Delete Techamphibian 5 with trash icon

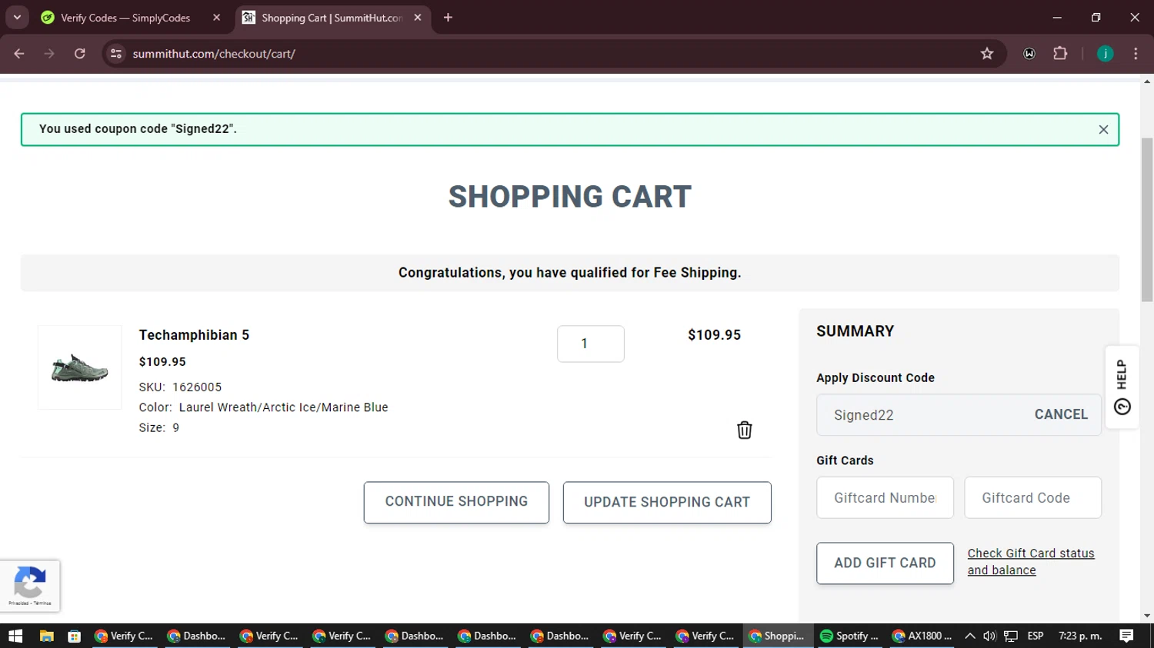(744, 430)
